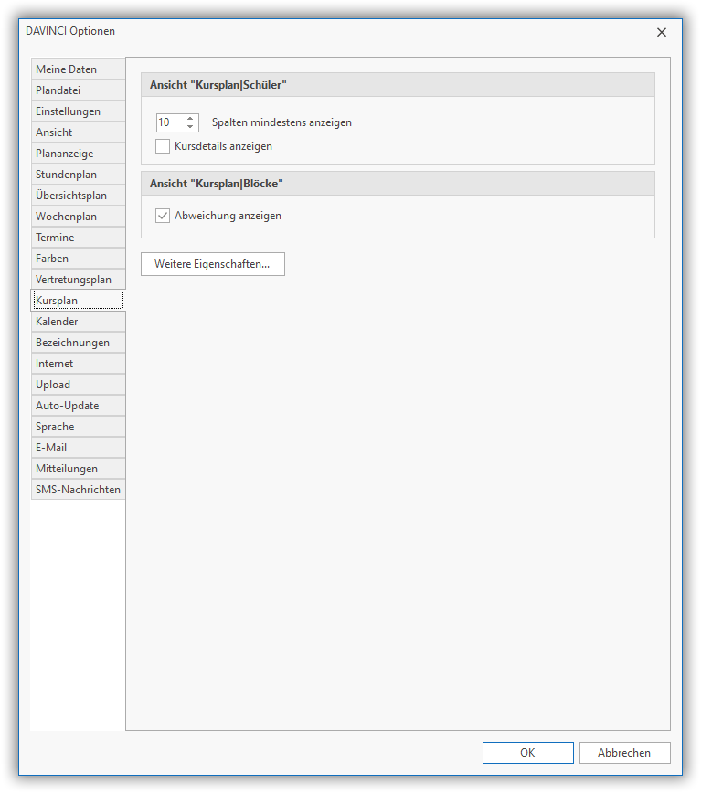Open the Sprache tab
Screen dimensions: 701x794
coord(78,427)
